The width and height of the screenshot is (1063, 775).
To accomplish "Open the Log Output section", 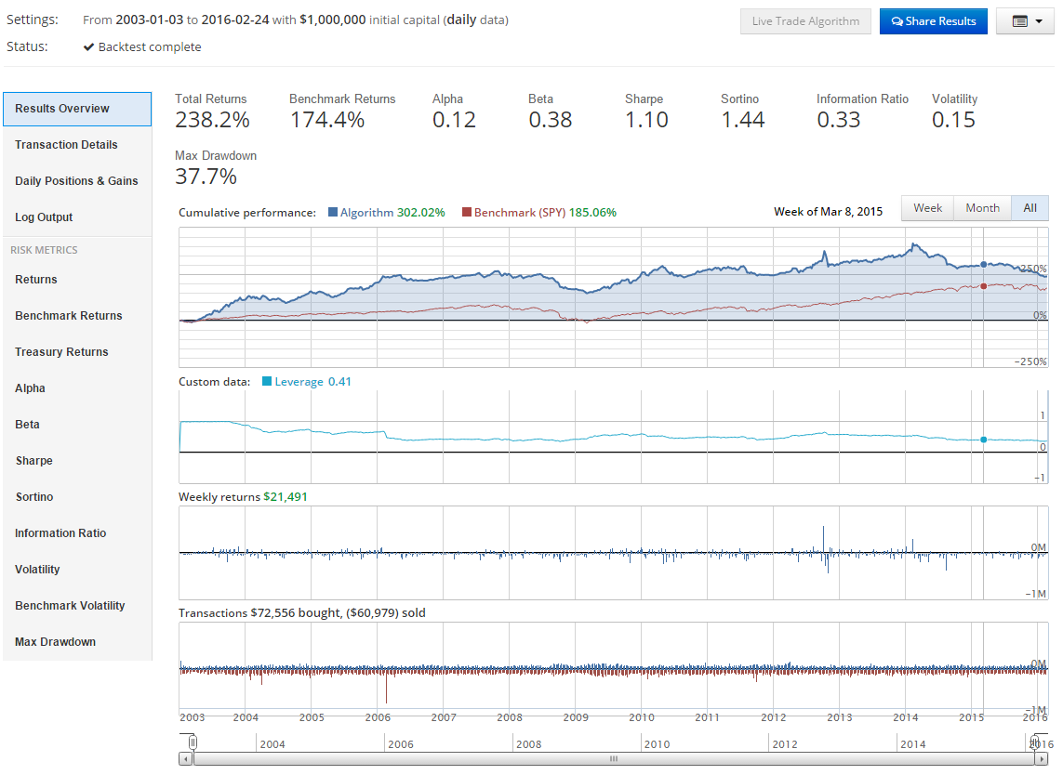I will click(x=44, y=217).
